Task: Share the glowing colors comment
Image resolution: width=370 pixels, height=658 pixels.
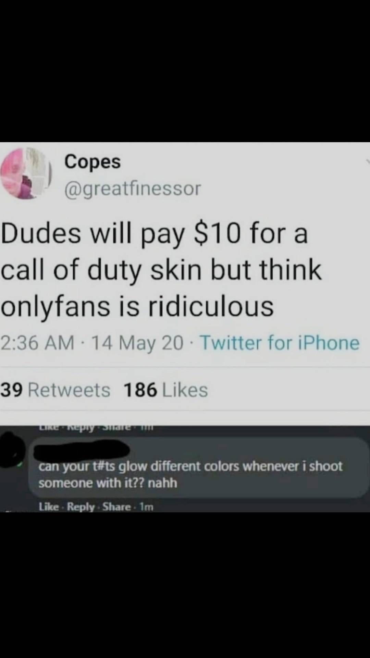Action: click(116, 507)
